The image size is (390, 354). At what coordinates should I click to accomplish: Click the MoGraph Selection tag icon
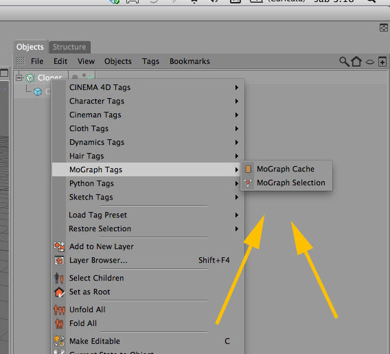[248, 182]
